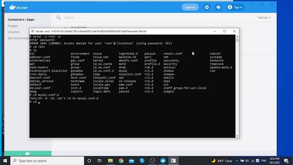293x165 pixels.
Task: Open Images section in Docker sidebar
Action: [13, 26]
